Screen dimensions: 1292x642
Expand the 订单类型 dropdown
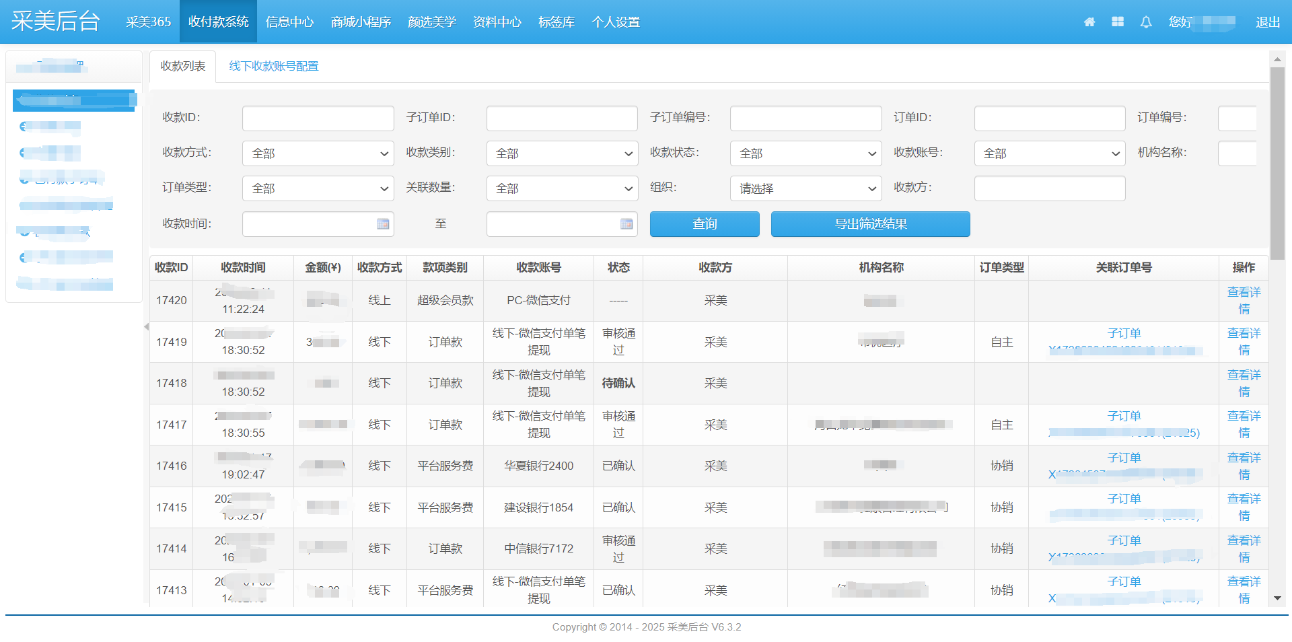[x=318, y=188]
